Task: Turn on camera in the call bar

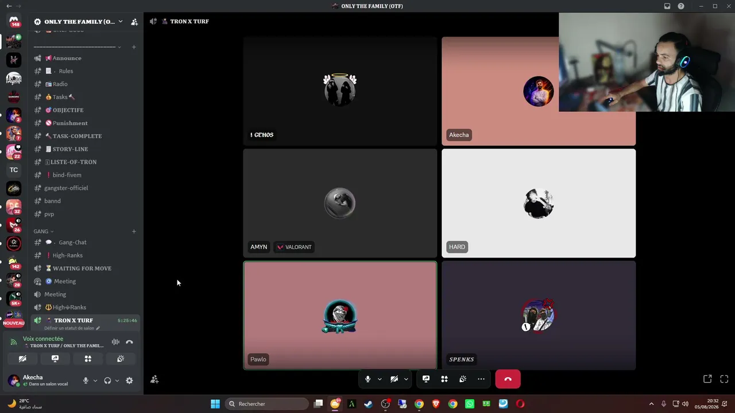Action: click(394, 379)
